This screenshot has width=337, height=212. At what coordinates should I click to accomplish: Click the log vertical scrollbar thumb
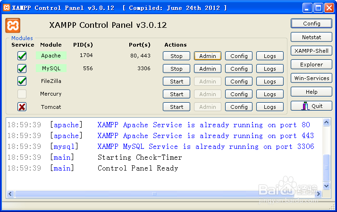click(x=327, y=168)
